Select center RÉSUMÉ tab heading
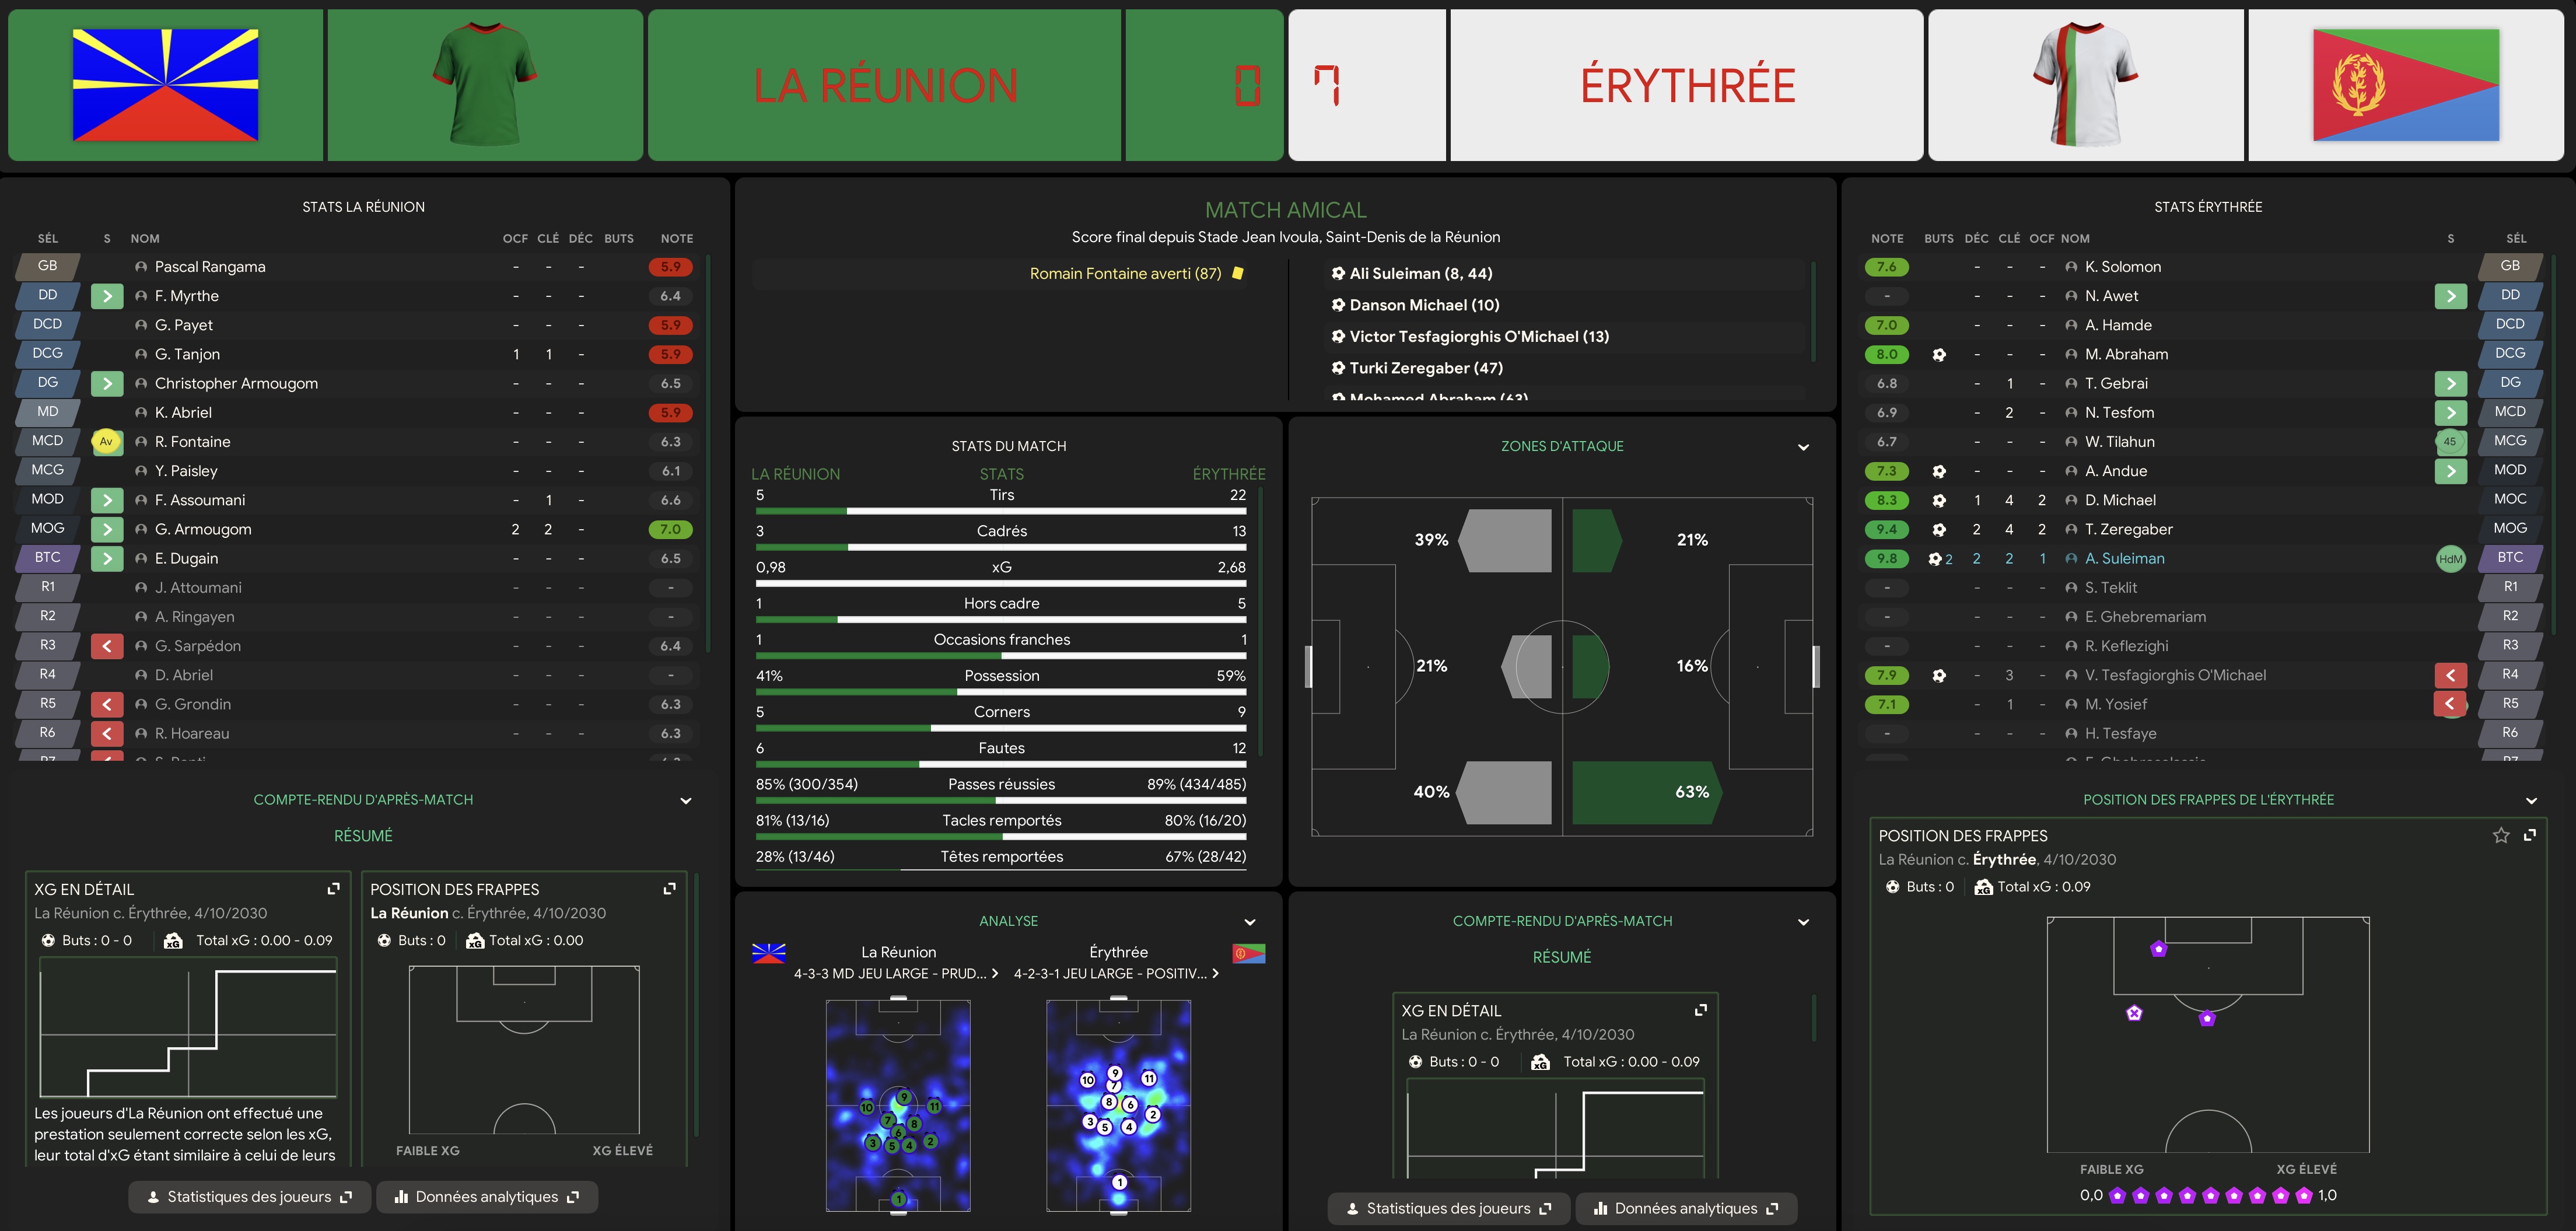The image size is (2576, 1231). tap(1561, 958)
